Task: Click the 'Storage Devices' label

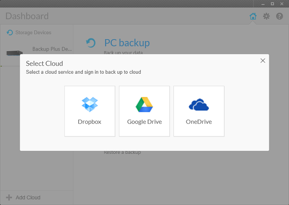Action: [x=33, y=32]
